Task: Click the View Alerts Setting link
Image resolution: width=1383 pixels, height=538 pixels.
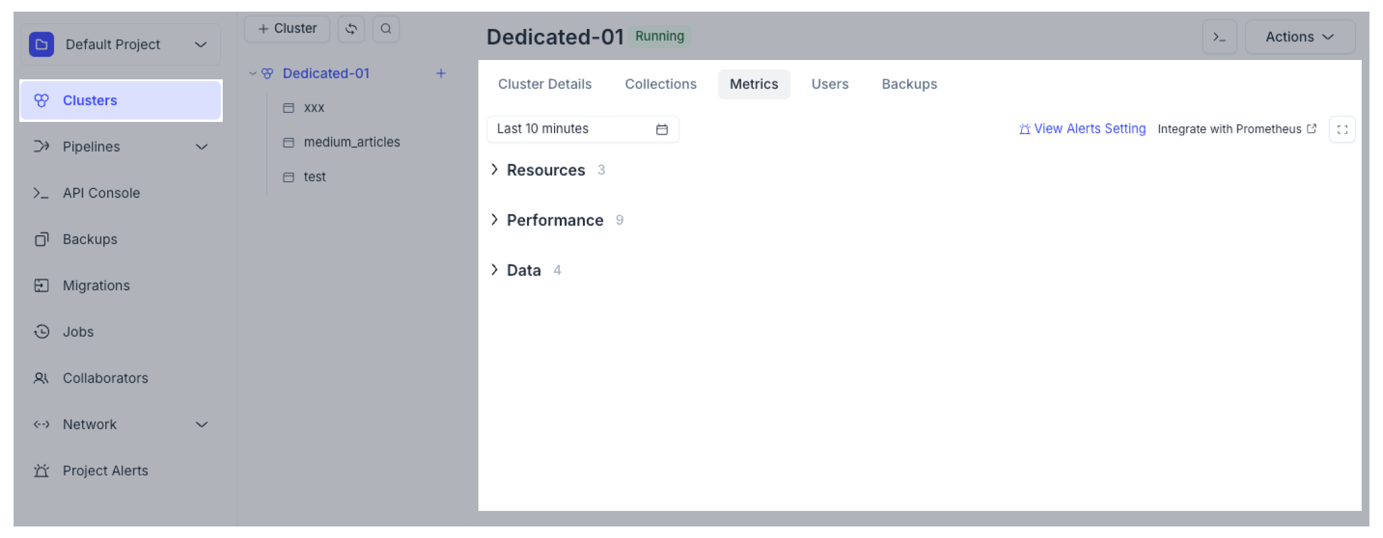Action: click(1083, 129)
